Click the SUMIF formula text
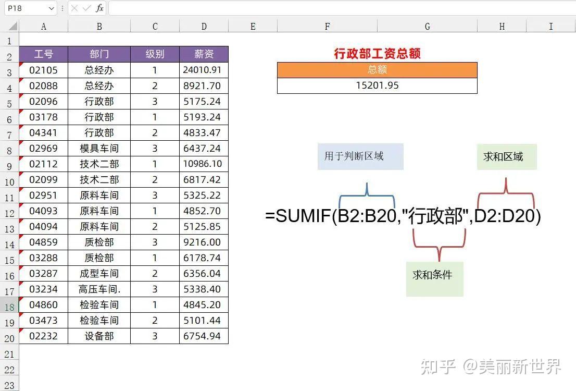This screenshot has width=576, height=391. point(403,215)
